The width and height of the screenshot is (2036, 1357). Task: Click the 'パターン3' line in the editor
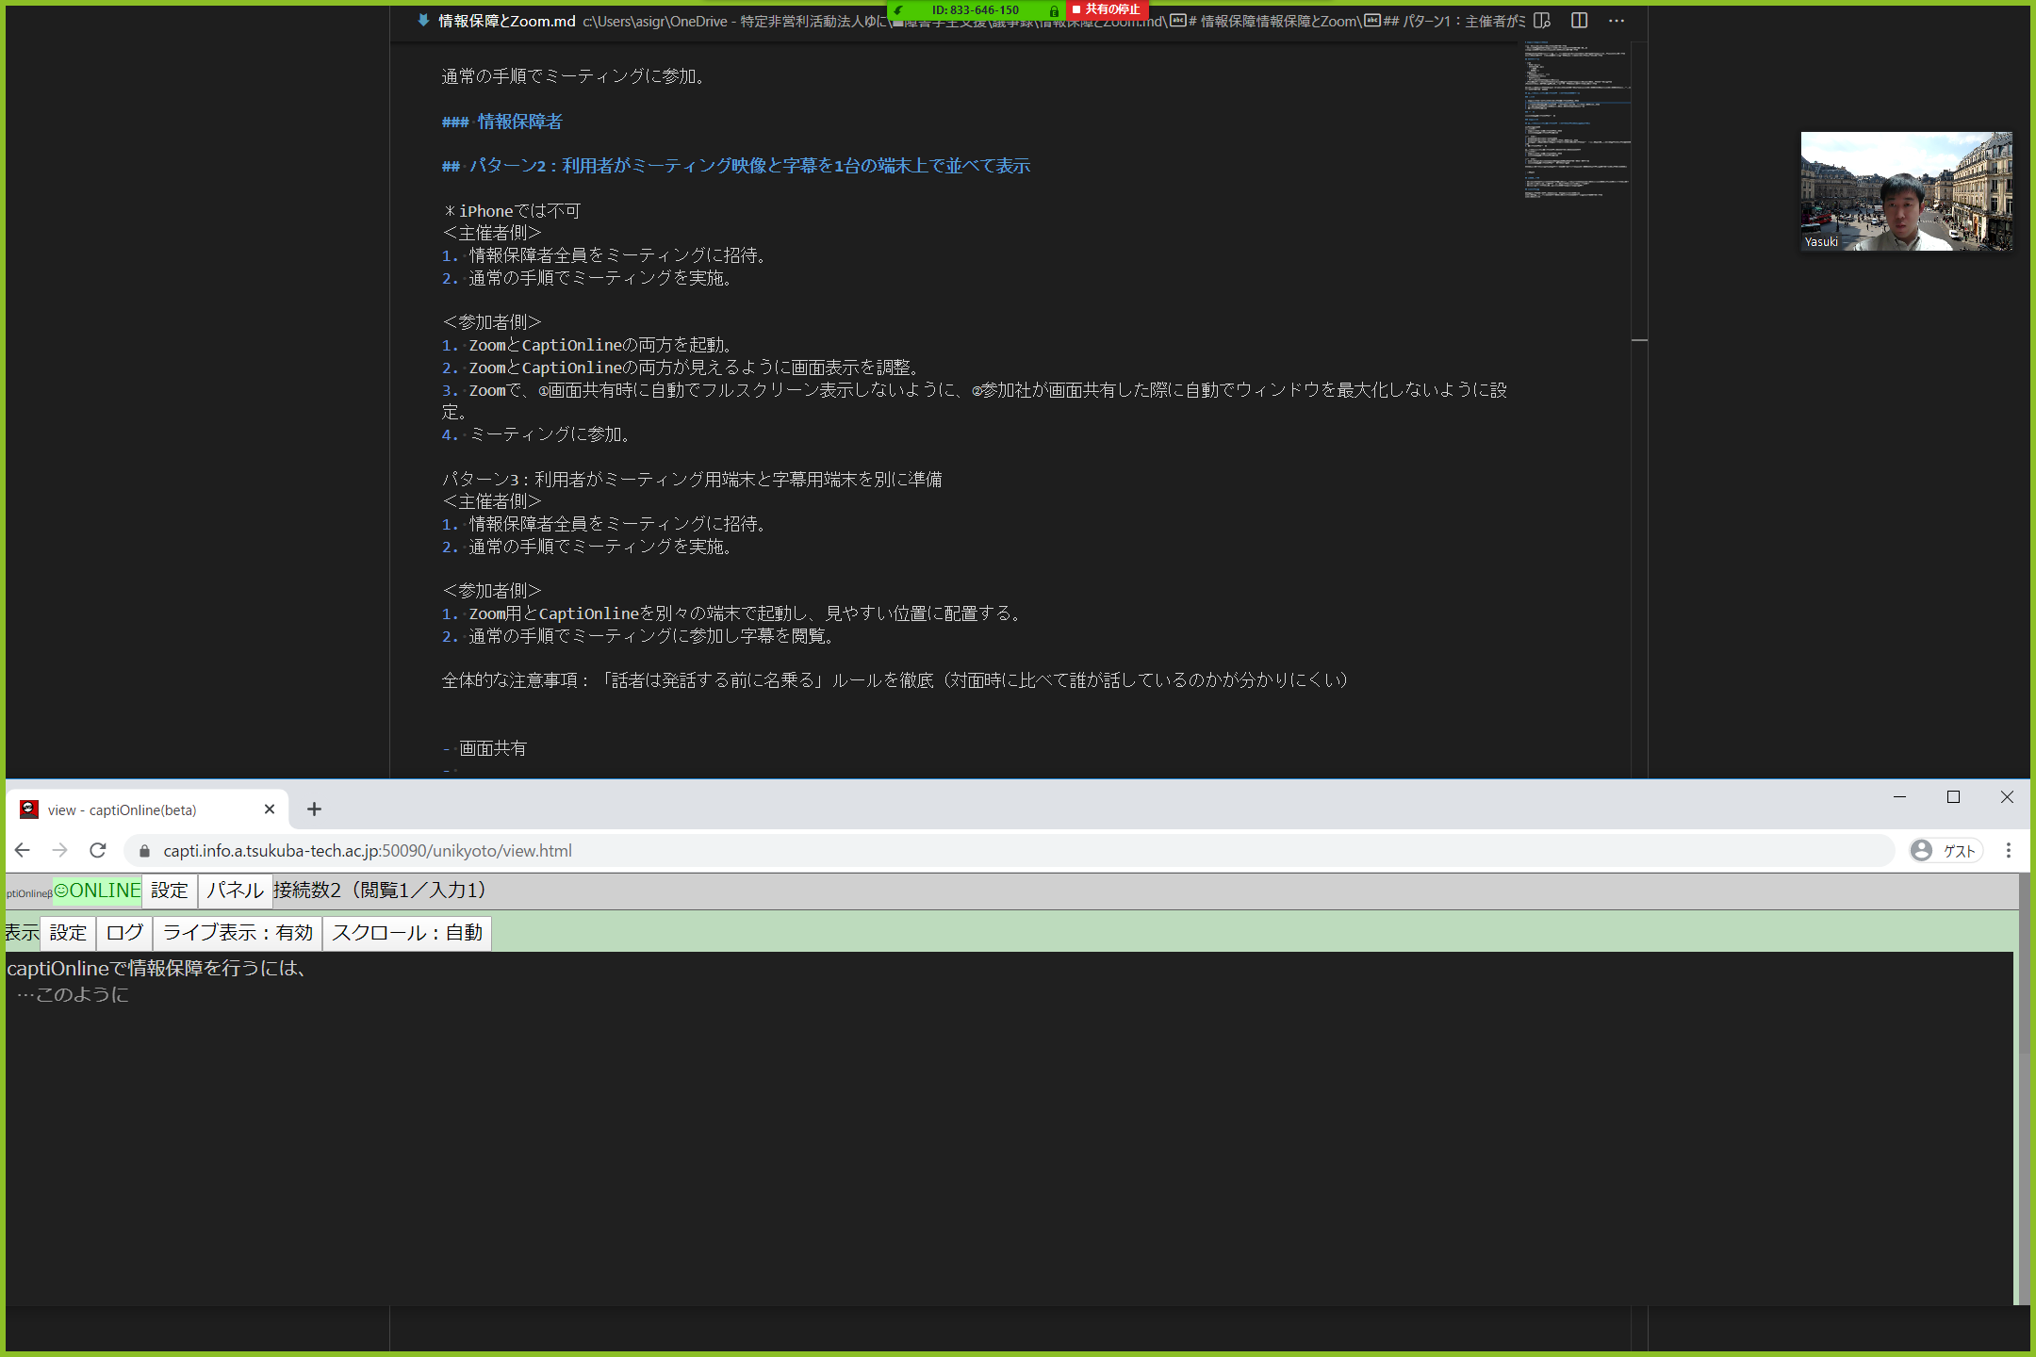click(x=692, y=480)
